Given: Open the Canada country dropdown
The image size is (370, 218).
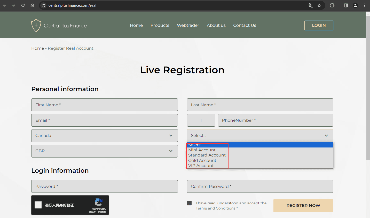Looking at the screenshot, I should pos(105,136).
